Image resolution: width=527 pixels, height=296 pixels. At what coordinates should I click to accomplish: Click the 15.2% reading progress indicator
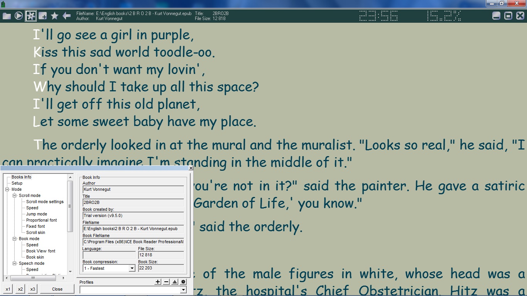(x=444, y=16)
